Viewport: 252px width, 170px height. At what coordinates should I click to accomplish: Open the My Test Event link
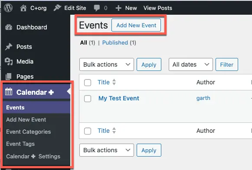click(119, 98)
